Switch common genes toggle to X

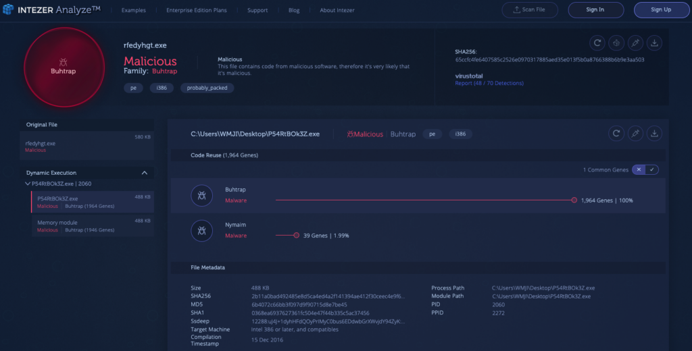(x=639, y=170)
